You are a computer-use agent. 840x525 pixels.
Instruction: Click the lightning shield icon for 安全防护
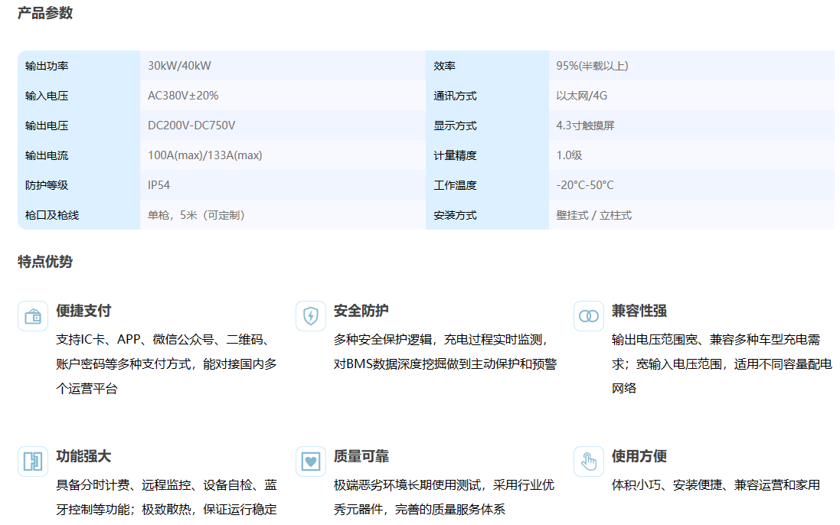point(311,316)
